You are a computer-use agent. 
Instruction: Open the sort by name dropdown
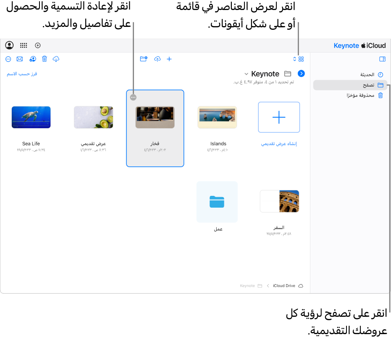coord(22,74)
